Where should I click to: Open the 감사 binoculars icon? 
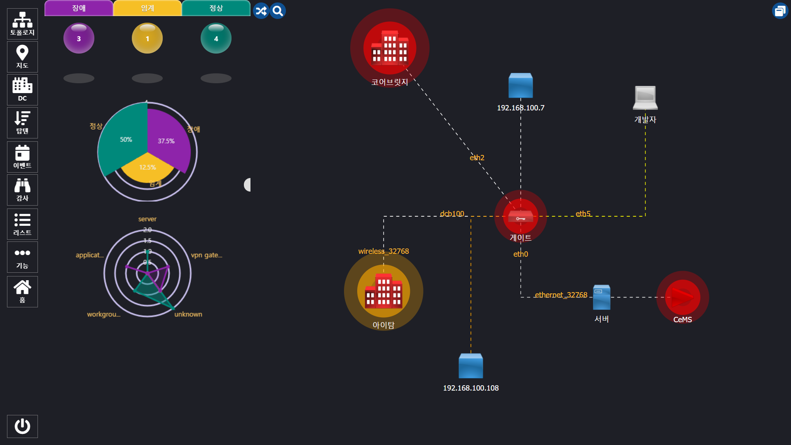click(22, 190)
